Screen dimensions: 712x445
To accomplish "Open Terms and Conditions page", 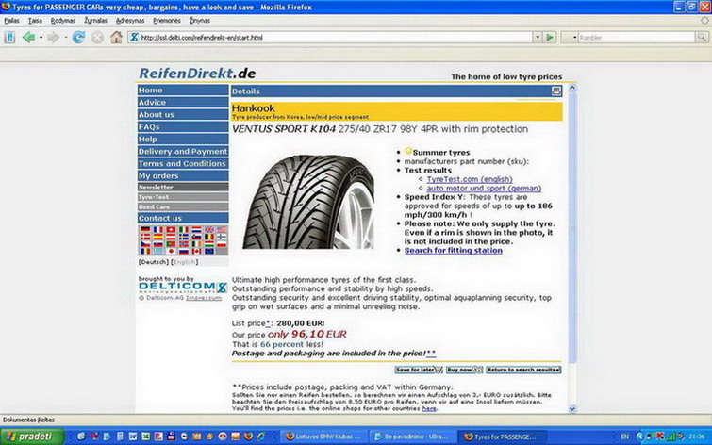I will point(183,163).
